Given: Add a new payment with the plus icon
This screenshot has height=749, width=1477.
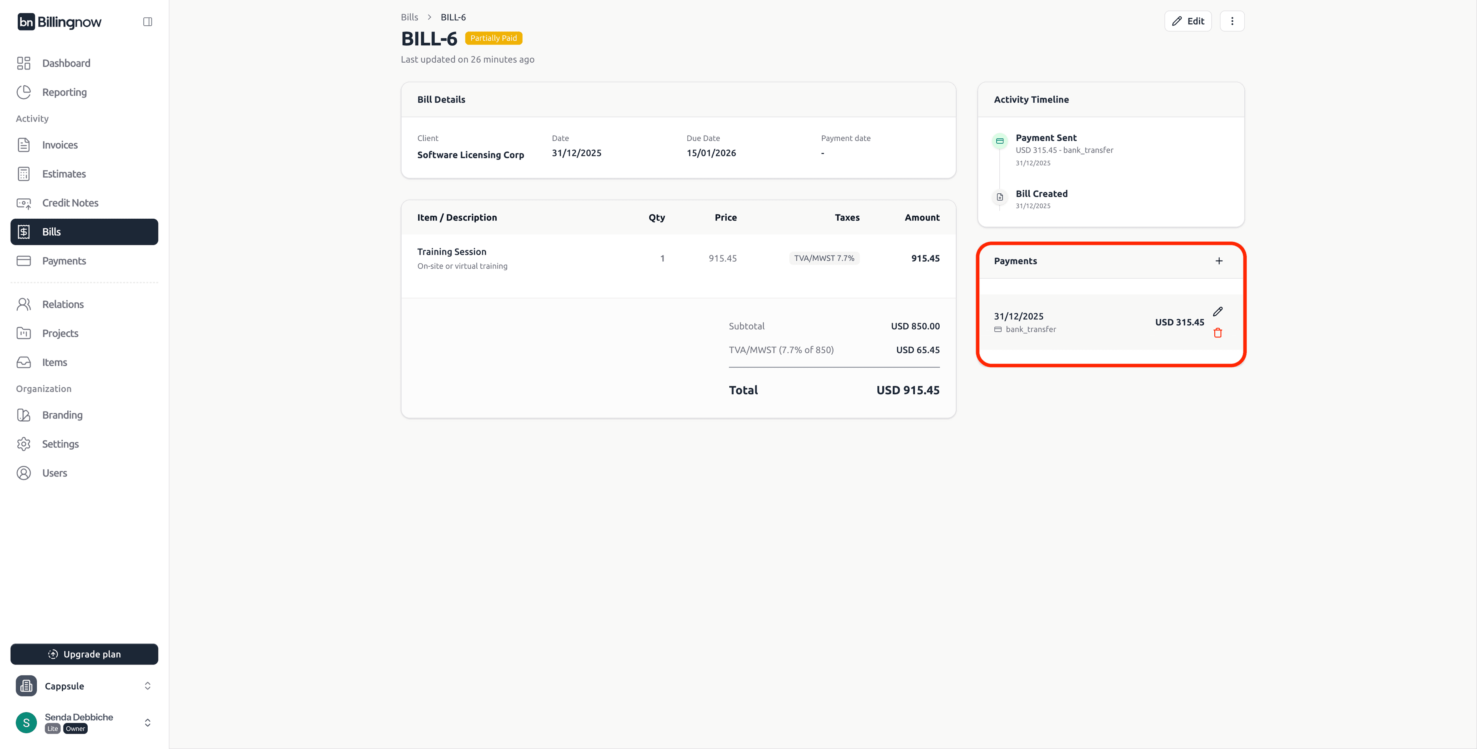Looking at the screenshot, I should coord(1219,261).
